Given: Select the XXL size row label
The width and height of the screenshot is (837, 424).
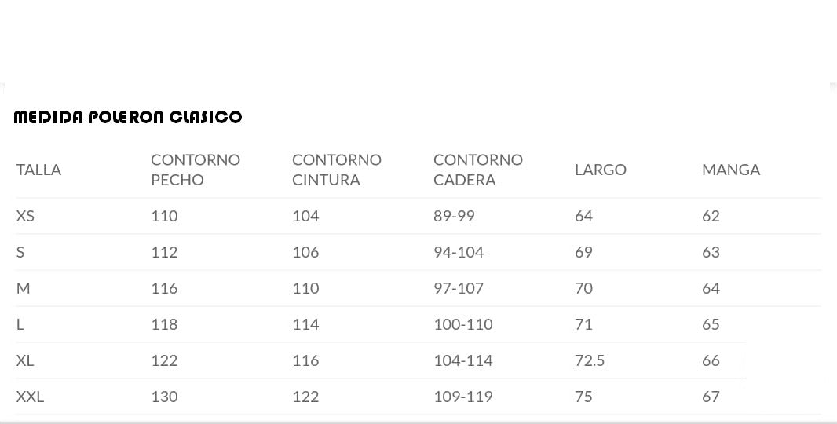Looking at the screenshot, I should (30, 397).
